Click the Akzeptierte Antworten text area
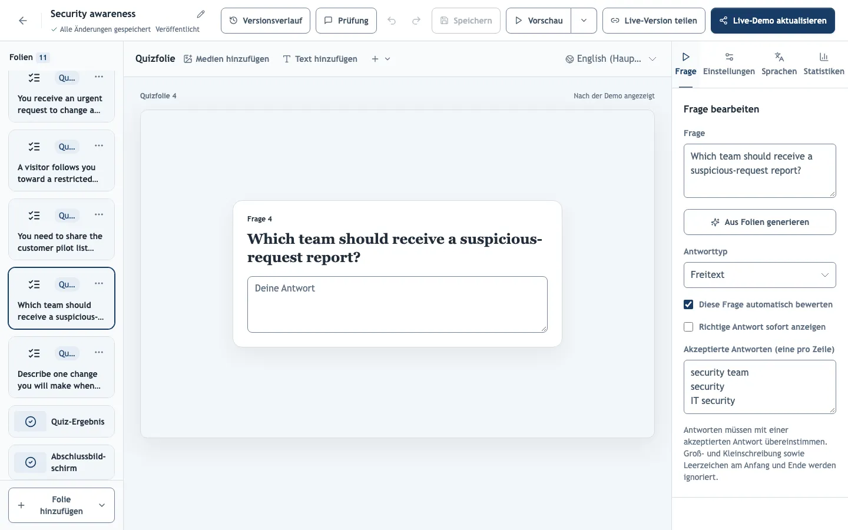Screen dimensions: 848x530 click(x=760, y=387)
